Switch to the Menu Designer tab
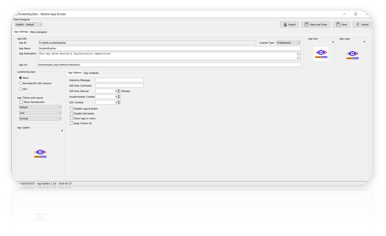 click(x=39, y=32)
